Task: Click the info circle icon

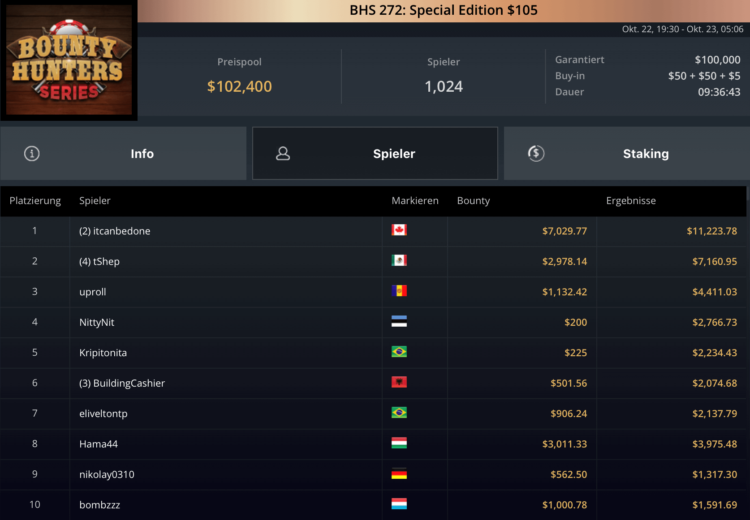Action: 32,153
